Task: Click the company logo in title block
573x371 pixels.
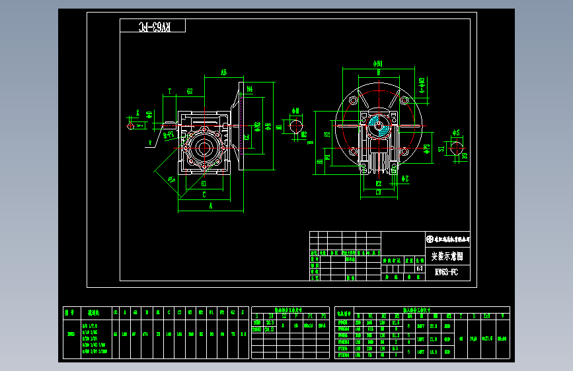Action: tap(430, 239)
